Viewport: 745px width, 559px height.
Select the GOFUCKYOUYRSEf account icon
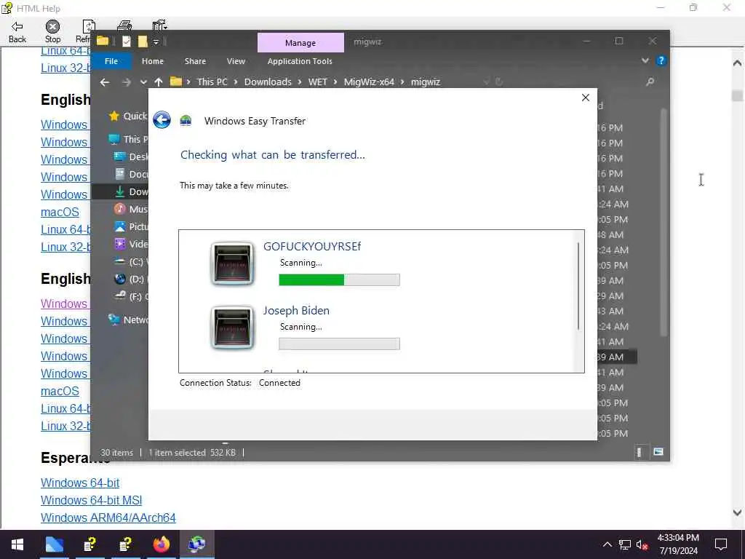[x=232, y=263]
